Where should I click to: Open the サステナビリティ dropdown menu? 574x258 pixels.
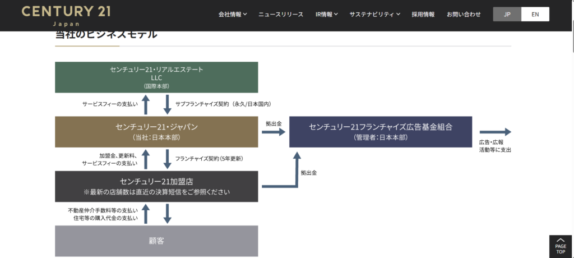374,15
